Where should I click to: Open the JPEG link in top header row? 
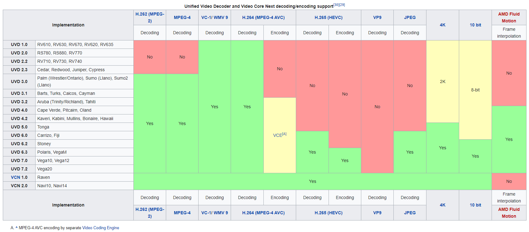coord(410,17)
